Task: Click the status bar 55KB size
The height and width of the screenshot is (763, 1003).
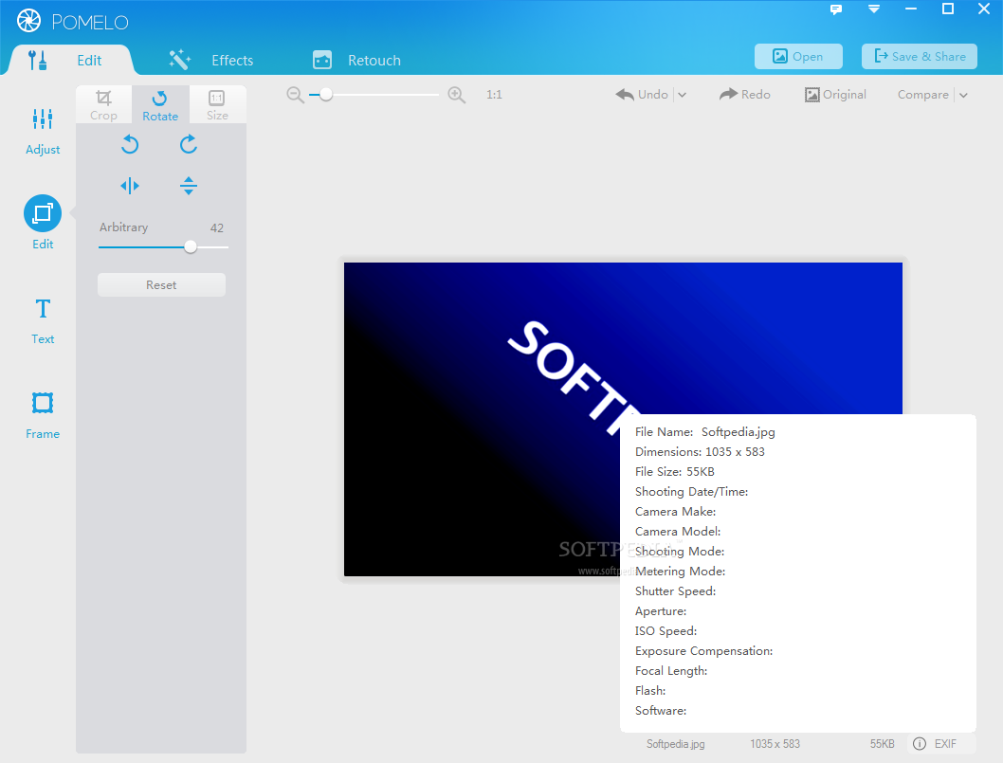Action: coord(882,744)
